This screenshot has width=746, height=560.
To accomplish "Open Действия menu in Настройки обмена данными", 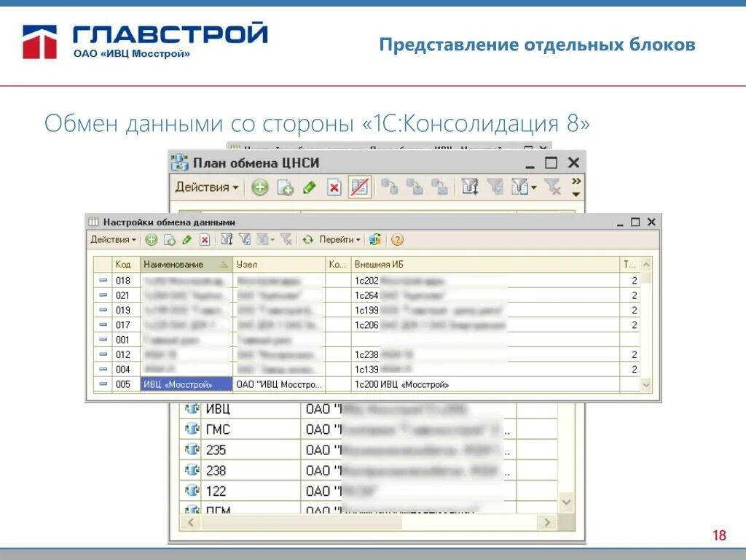I will click(x=113, y=239).
